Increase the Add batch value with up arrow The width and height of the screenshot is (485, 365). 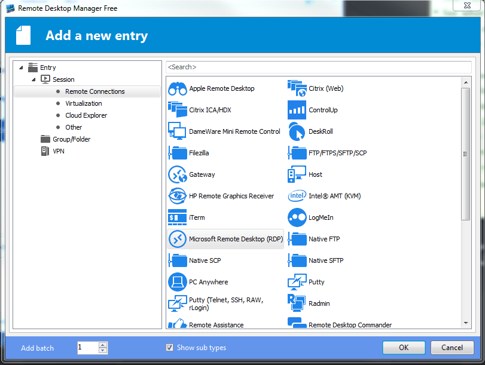coord(103,345)
